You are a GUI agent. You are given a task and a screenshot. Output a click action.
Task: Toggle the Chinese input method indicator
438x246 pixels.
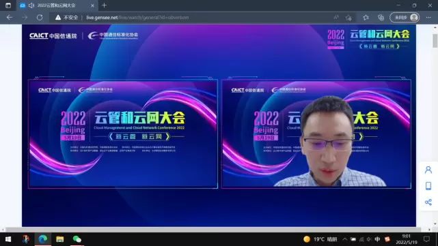point(377,239)
